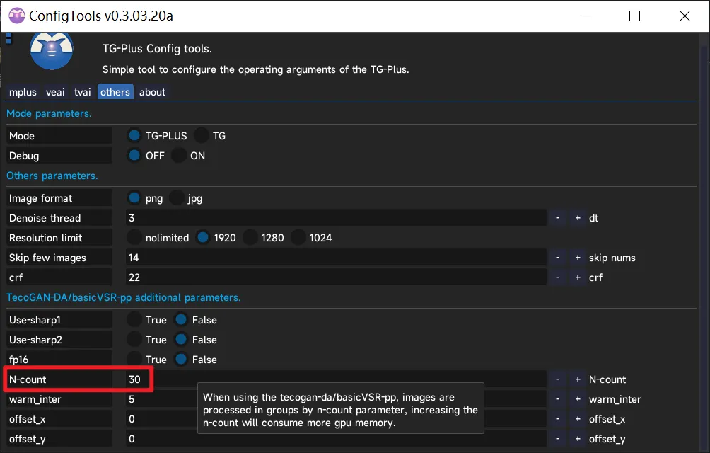Maximize the ConfigTools window
Viewport: 710px width, 453px height.
pos(634,16)
